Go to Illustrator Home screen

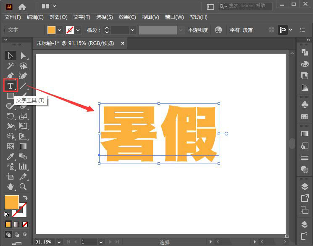coord(22,7)
